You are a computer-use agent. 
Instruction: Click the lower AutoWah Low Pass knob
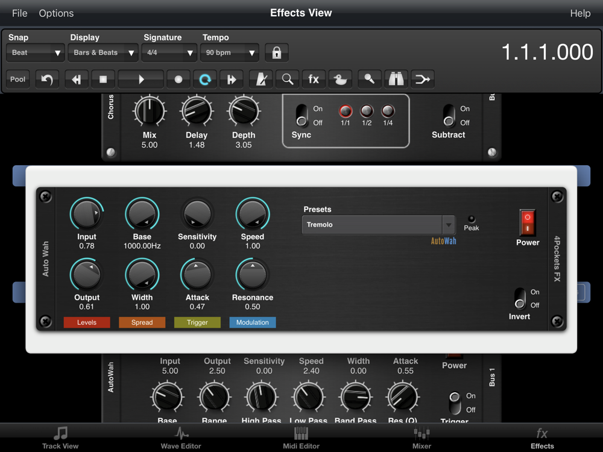coord(308,397)
